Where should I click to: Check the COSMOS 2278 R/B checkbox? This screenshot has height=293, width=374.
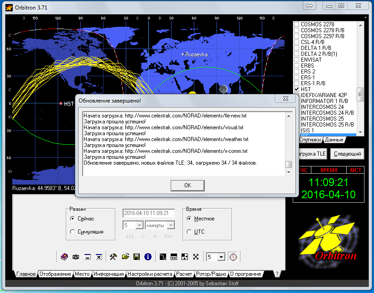point(297,30)
